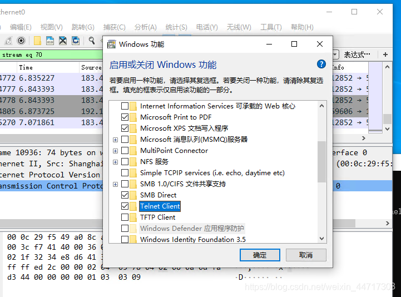This screenshot has width=401, height=297.
Task: Open the 统计(S) menu in Wireshark
Action: pos(176,27)
